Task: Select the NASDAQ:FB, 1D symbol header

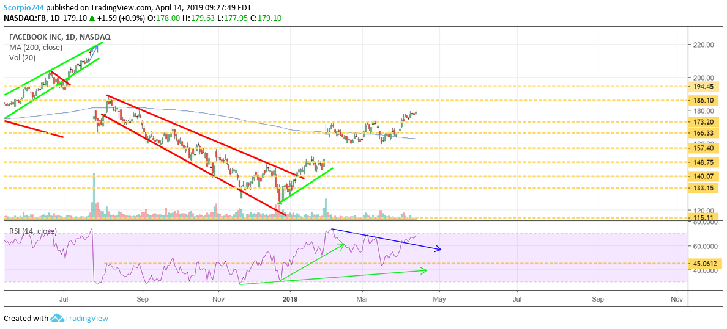Action: (x=31, y=18)
